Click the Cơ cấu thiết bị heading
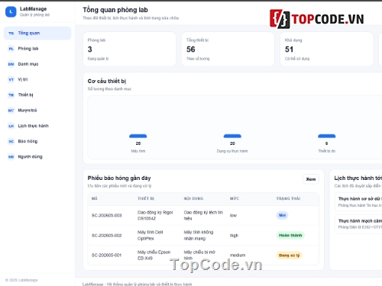The height and width of the screenshot is (286, 382). pyautogui.click(x=107, y=81)
